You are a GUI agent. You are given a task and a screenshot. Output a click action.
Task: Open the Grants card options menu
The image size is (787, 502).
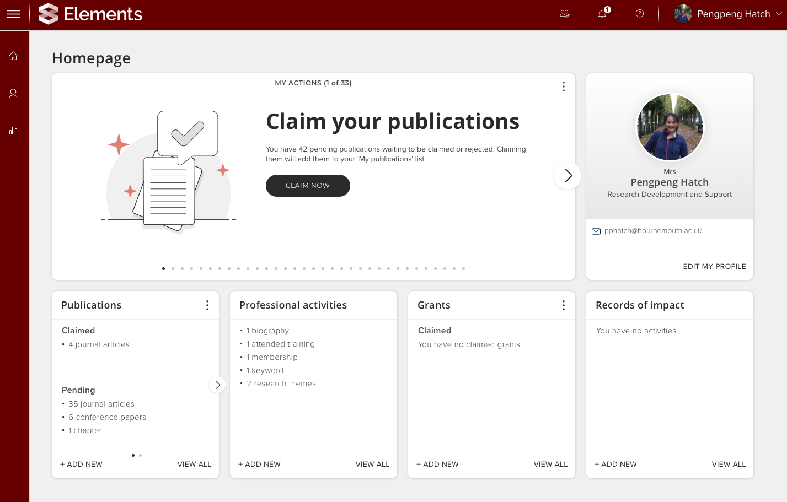pyautogui.click(x=563, y=305)
